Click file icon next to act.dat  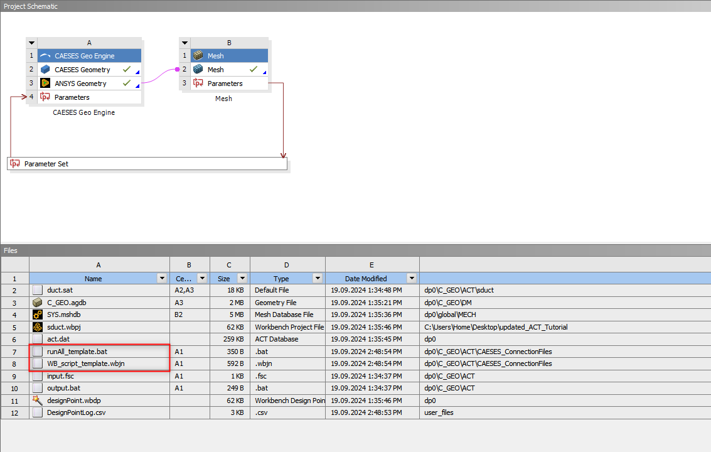pyautogui.click(x=38, y=339)
